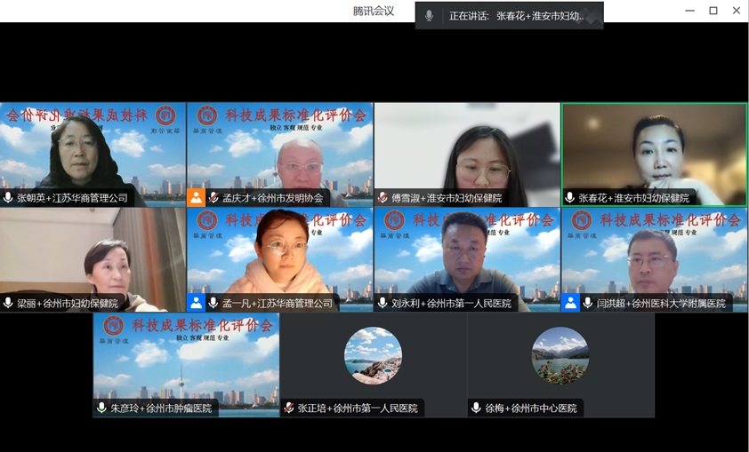Image resolution: width=749 pixels, height=452 pixels.
Task: Select 张正培's round seaside avatar
Action: (373, 355)
